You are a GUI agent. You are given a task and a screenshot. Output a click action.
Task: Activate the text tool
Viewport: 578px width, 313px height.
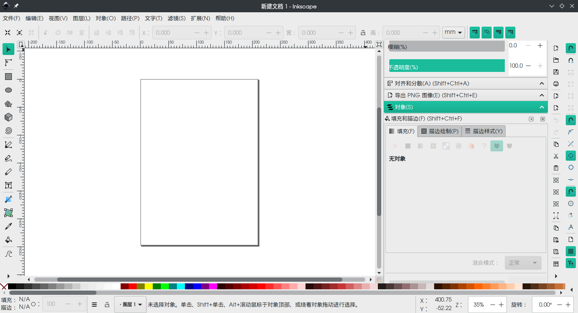coord(8,185)
